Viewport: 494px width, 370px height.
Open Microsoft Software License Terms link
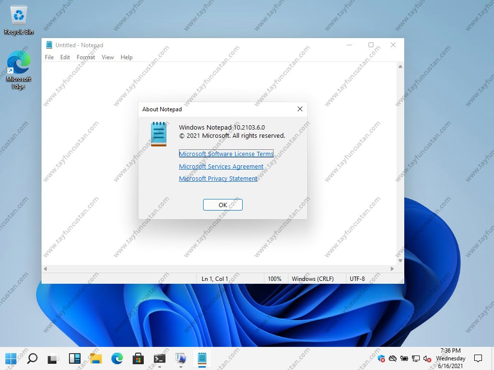point(226,154)
